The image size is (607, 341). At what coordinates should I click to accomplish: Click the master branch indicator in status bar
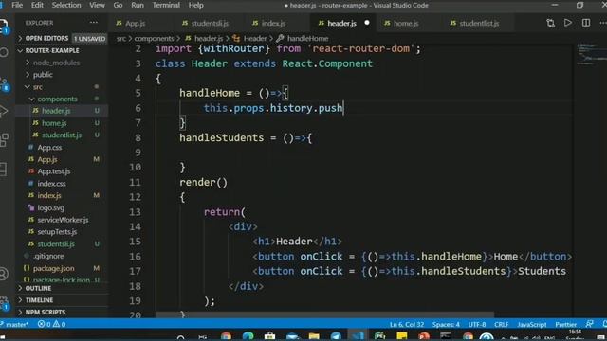click(x=15, y=324)
